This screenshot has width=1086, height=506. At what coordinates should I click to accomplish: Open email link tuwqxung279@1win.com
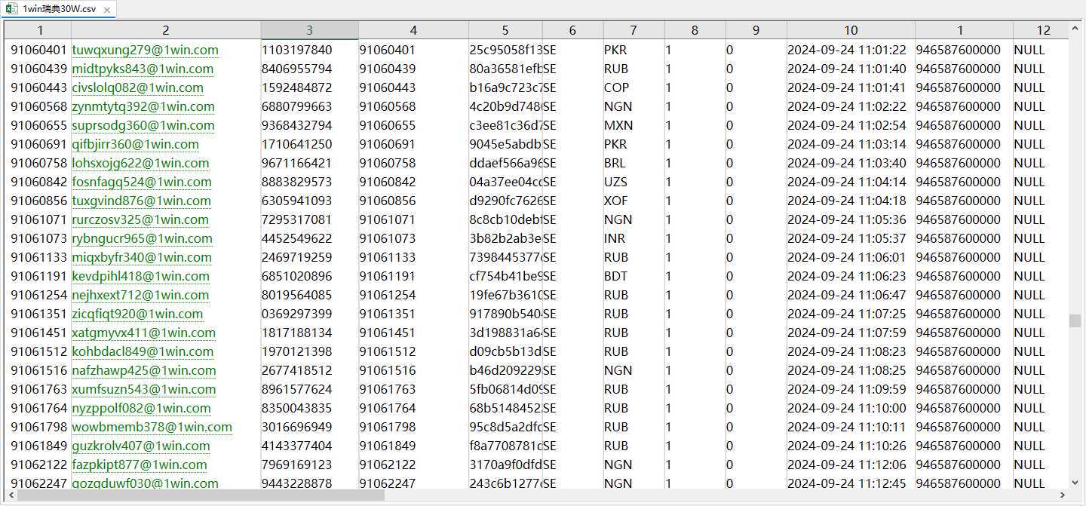tap(145, 50)
